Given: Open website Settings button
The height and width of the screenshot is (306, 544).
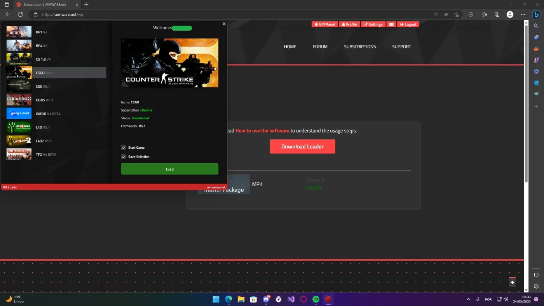Looking at the screenshot, I should click(373, 24).
